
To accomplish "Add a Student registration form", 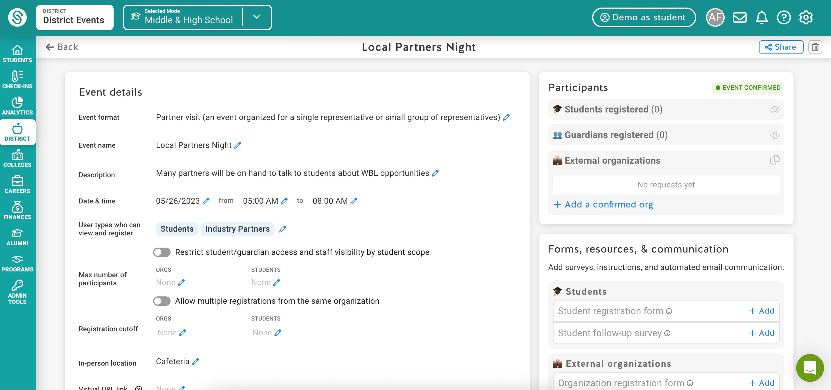I will tap(761, 311).
